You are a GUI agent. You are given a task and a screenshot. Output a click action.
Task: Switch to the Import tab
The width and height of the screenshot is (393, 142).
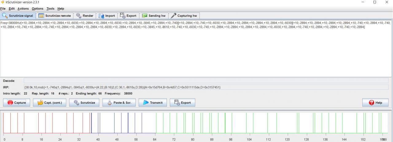click(x=107, y=16)
